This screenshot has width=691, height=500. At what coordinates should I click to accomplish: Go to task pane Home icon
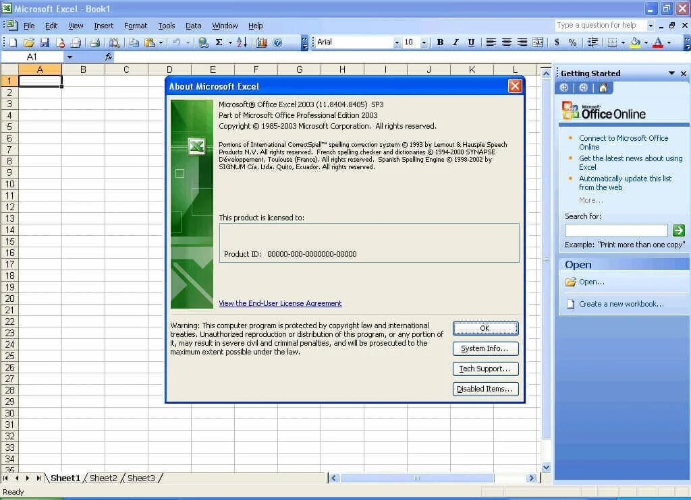603,88
